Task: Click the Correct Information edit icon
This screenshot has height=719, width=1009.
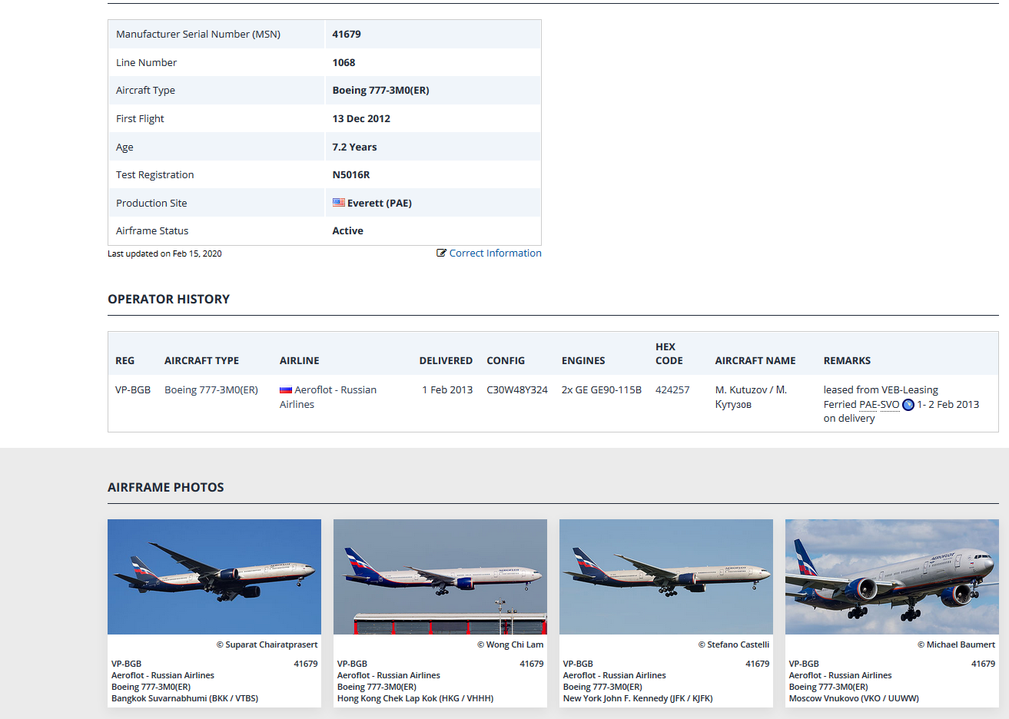Action: pyautogui.click(x=441, y=253)
